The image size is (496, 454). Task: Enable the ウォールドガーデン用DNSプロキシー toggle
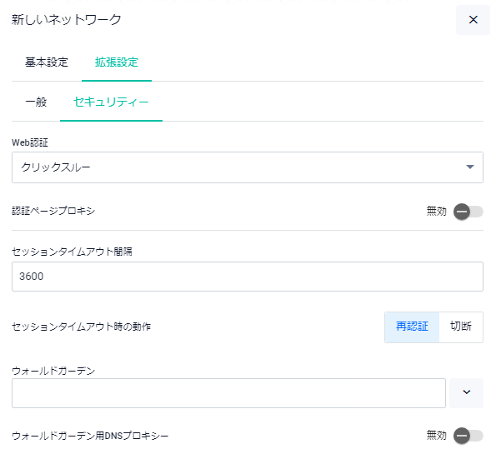click(468, 436)
